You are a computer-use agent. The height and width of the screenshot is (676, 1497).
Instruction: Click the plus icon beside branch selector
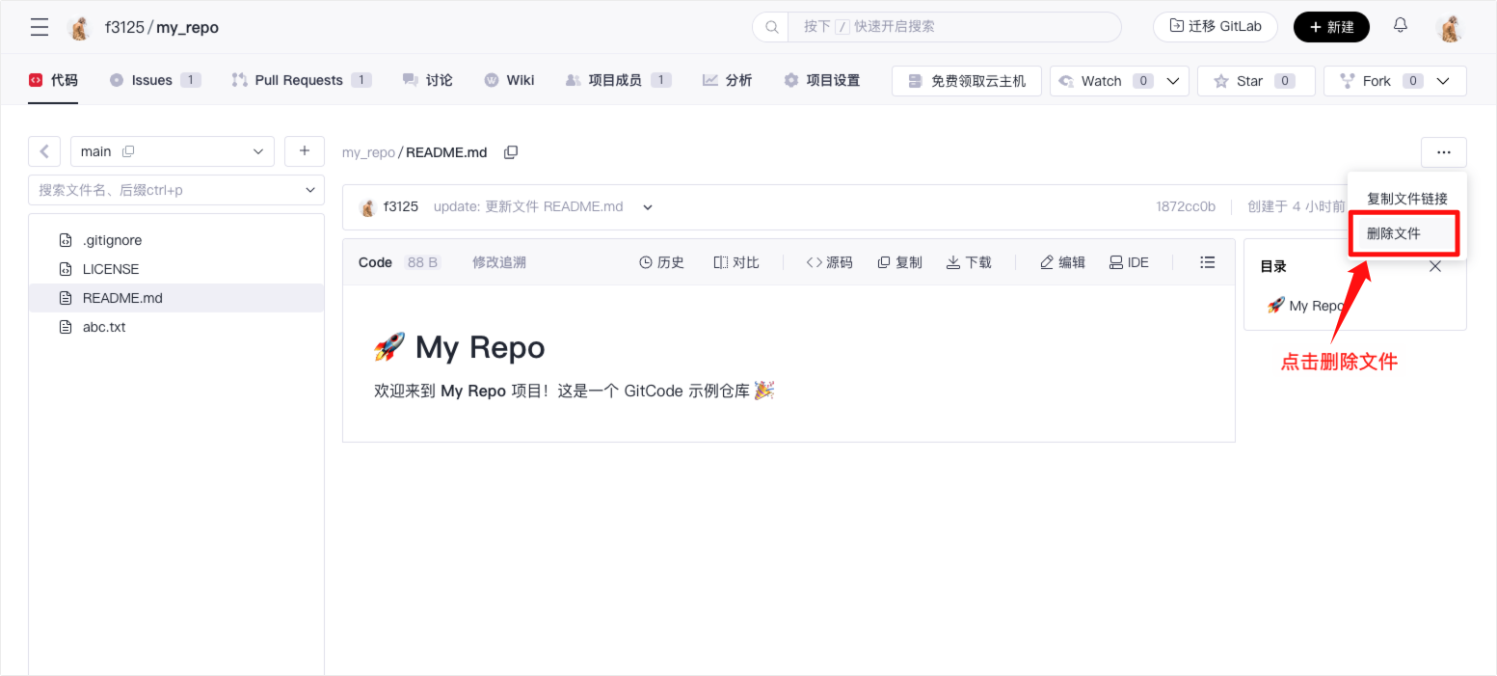[x=305, y=151]
